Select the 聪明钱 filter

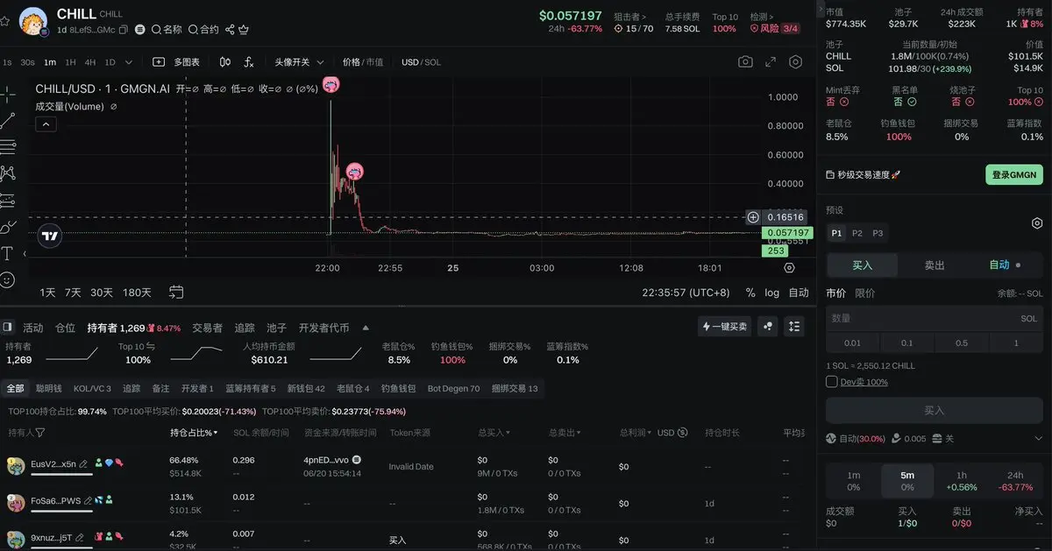tap(48, 388)
